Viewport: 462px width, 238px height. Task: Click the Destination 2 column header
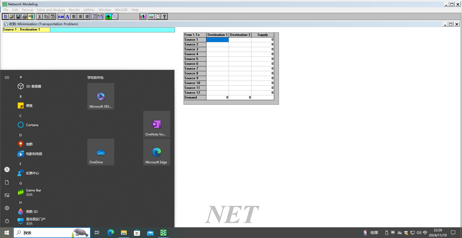[x=240, y=35]
